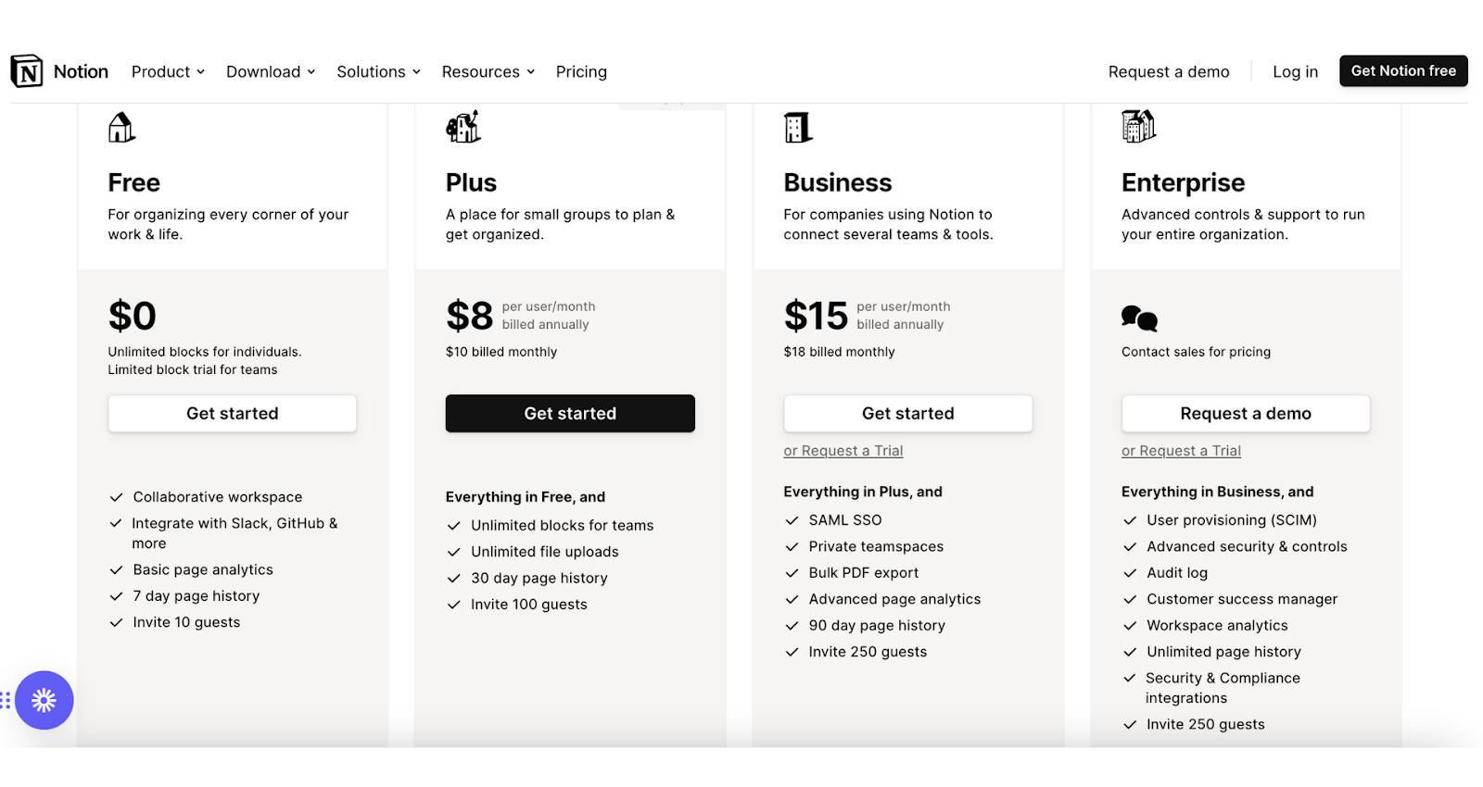Click the Log in link
This screenshot has width=1483, height=787.
pos(1295,71)
